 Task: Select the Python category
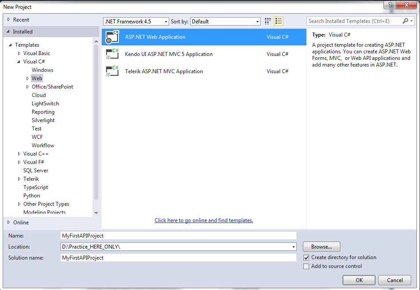tap(32, 196)
